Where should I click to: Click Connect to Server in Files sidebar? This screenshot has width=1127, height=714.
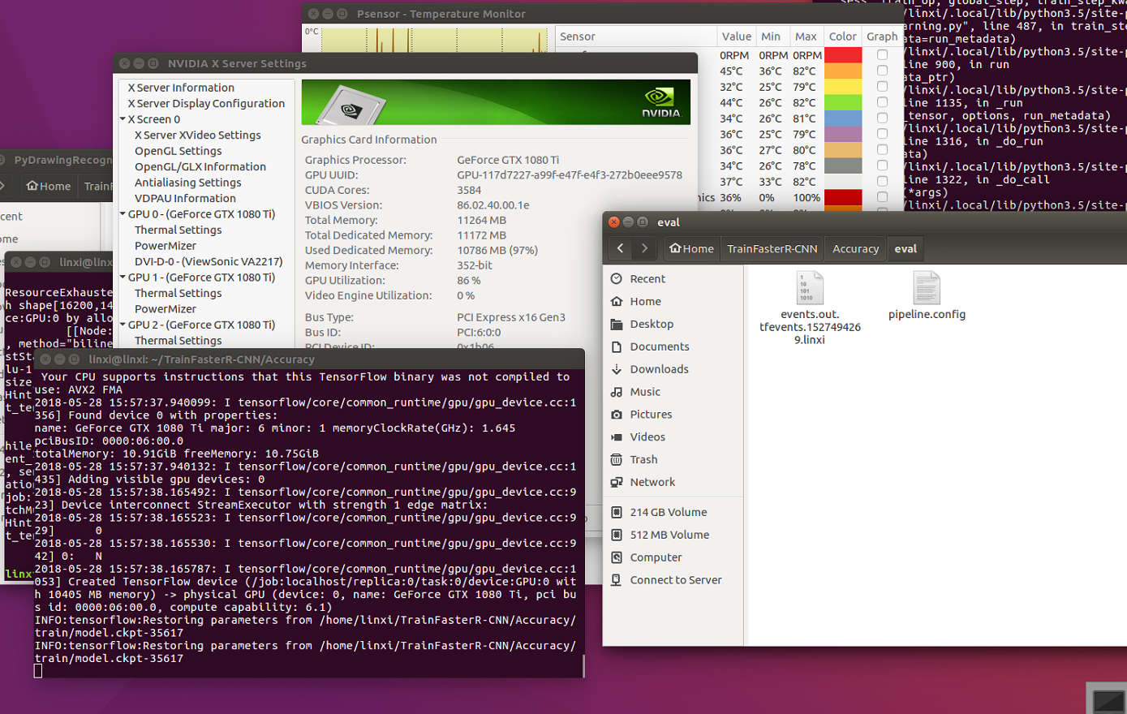click(676, 580)
